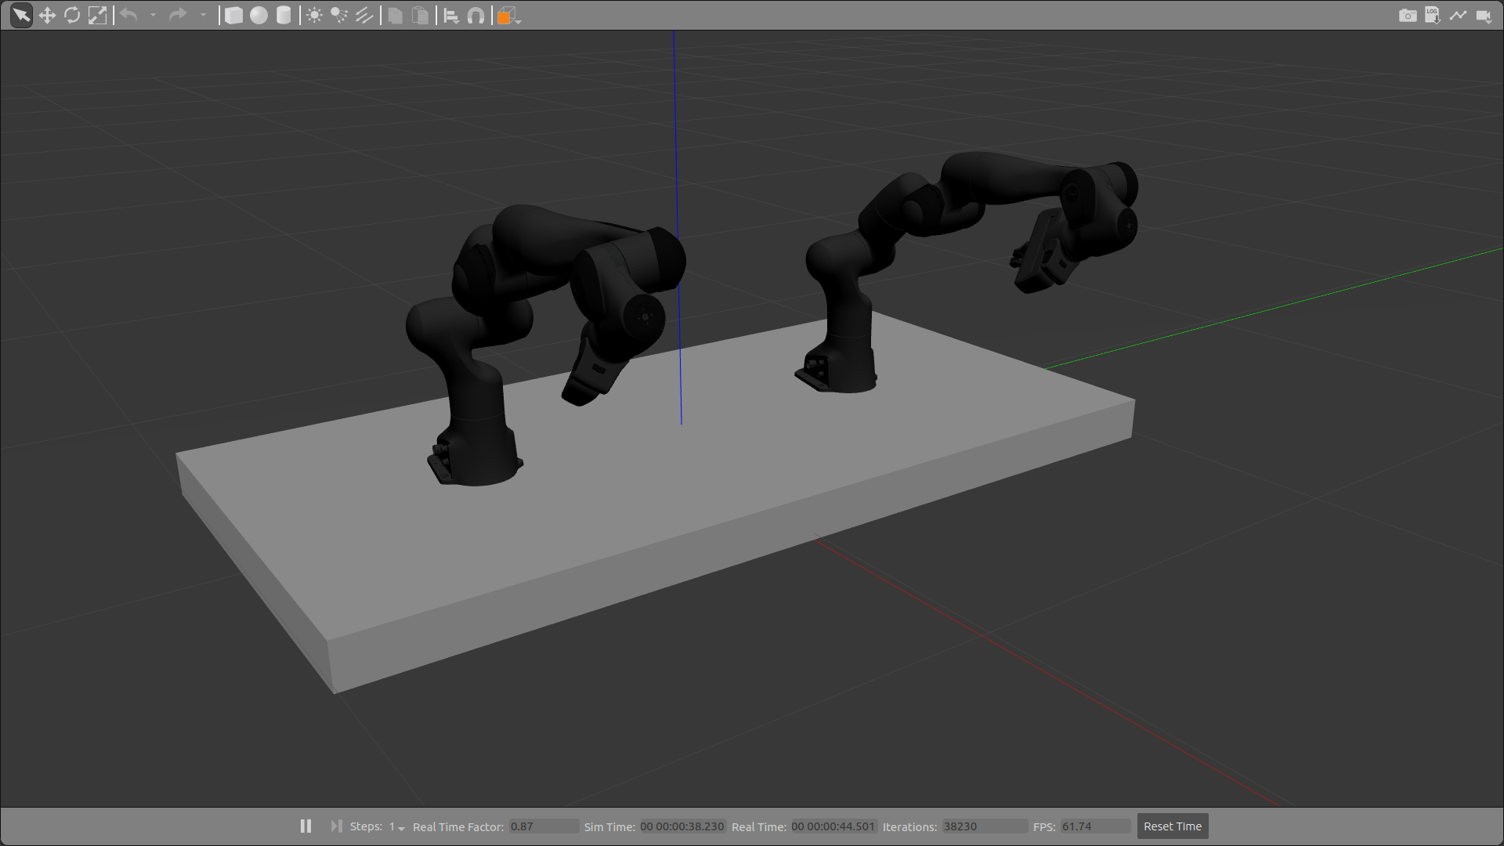
Task: Pause the simulation
Action: coord(305,826)
